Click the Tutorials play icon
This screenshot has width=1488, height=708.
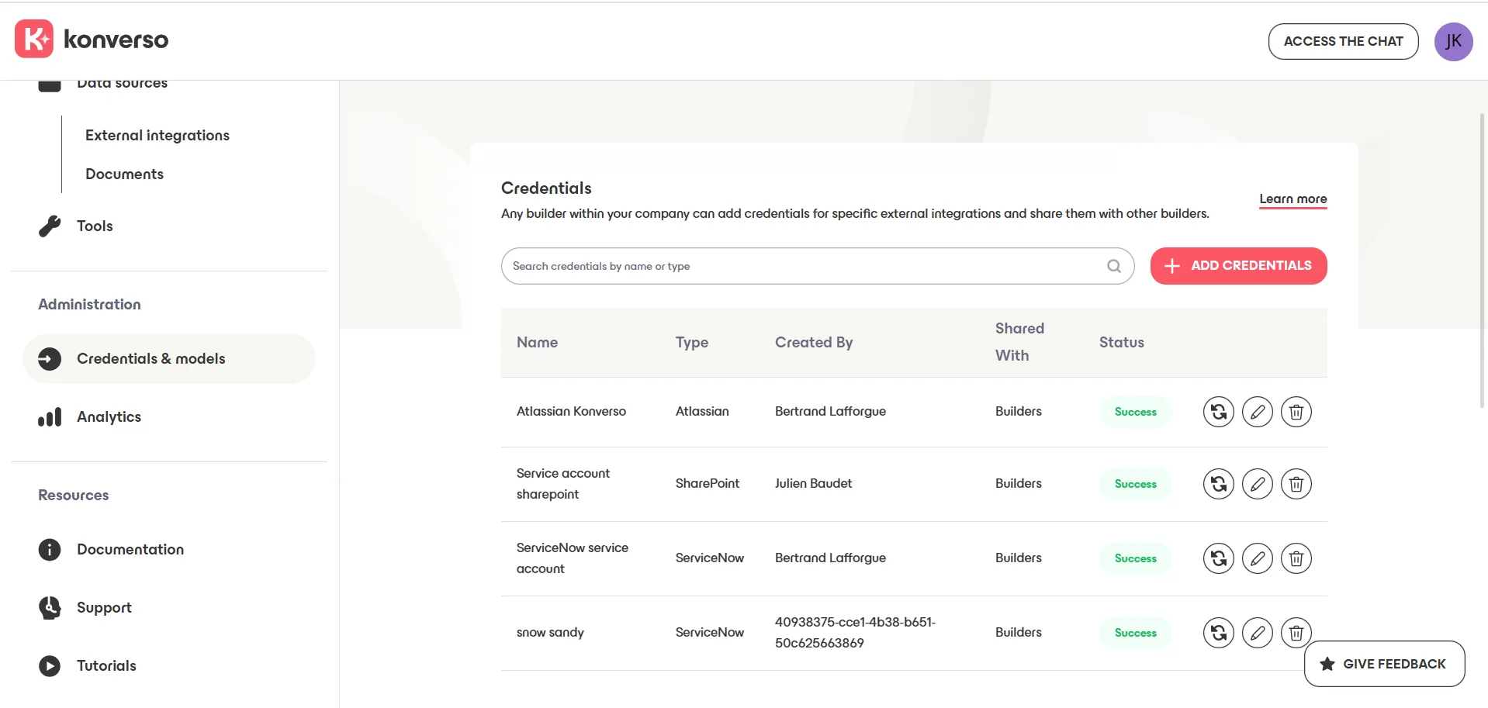50,665
